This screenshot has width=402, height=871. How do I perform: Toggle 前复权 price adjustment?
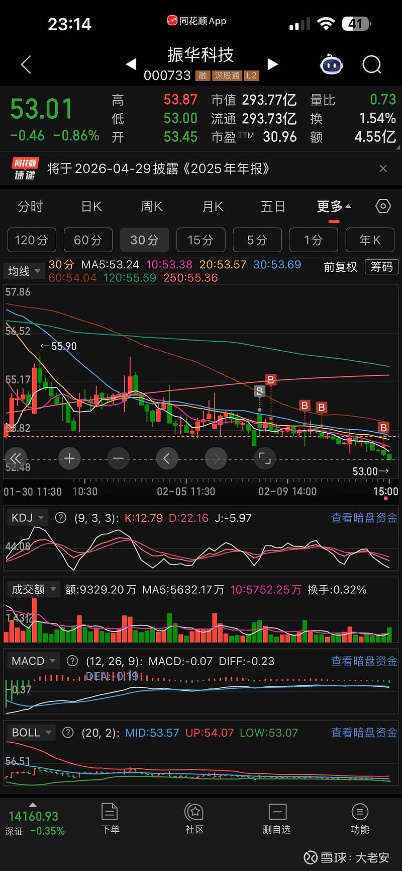click(x=340, y=267)
